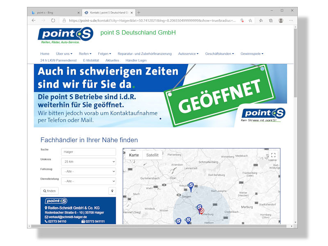
Task: Select the red location marker near Dillenburg
Action: coord(201,211)
